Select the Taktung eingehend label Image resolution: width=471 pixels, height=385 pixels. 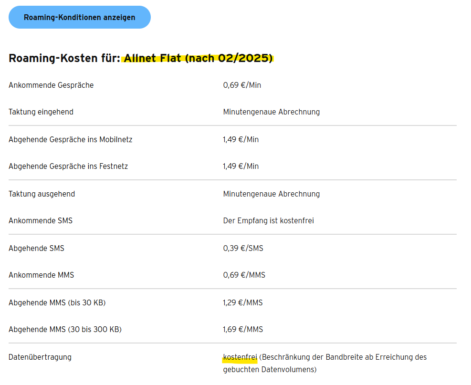41,112
